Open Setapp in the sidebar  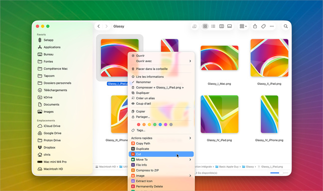coord(48,40)
